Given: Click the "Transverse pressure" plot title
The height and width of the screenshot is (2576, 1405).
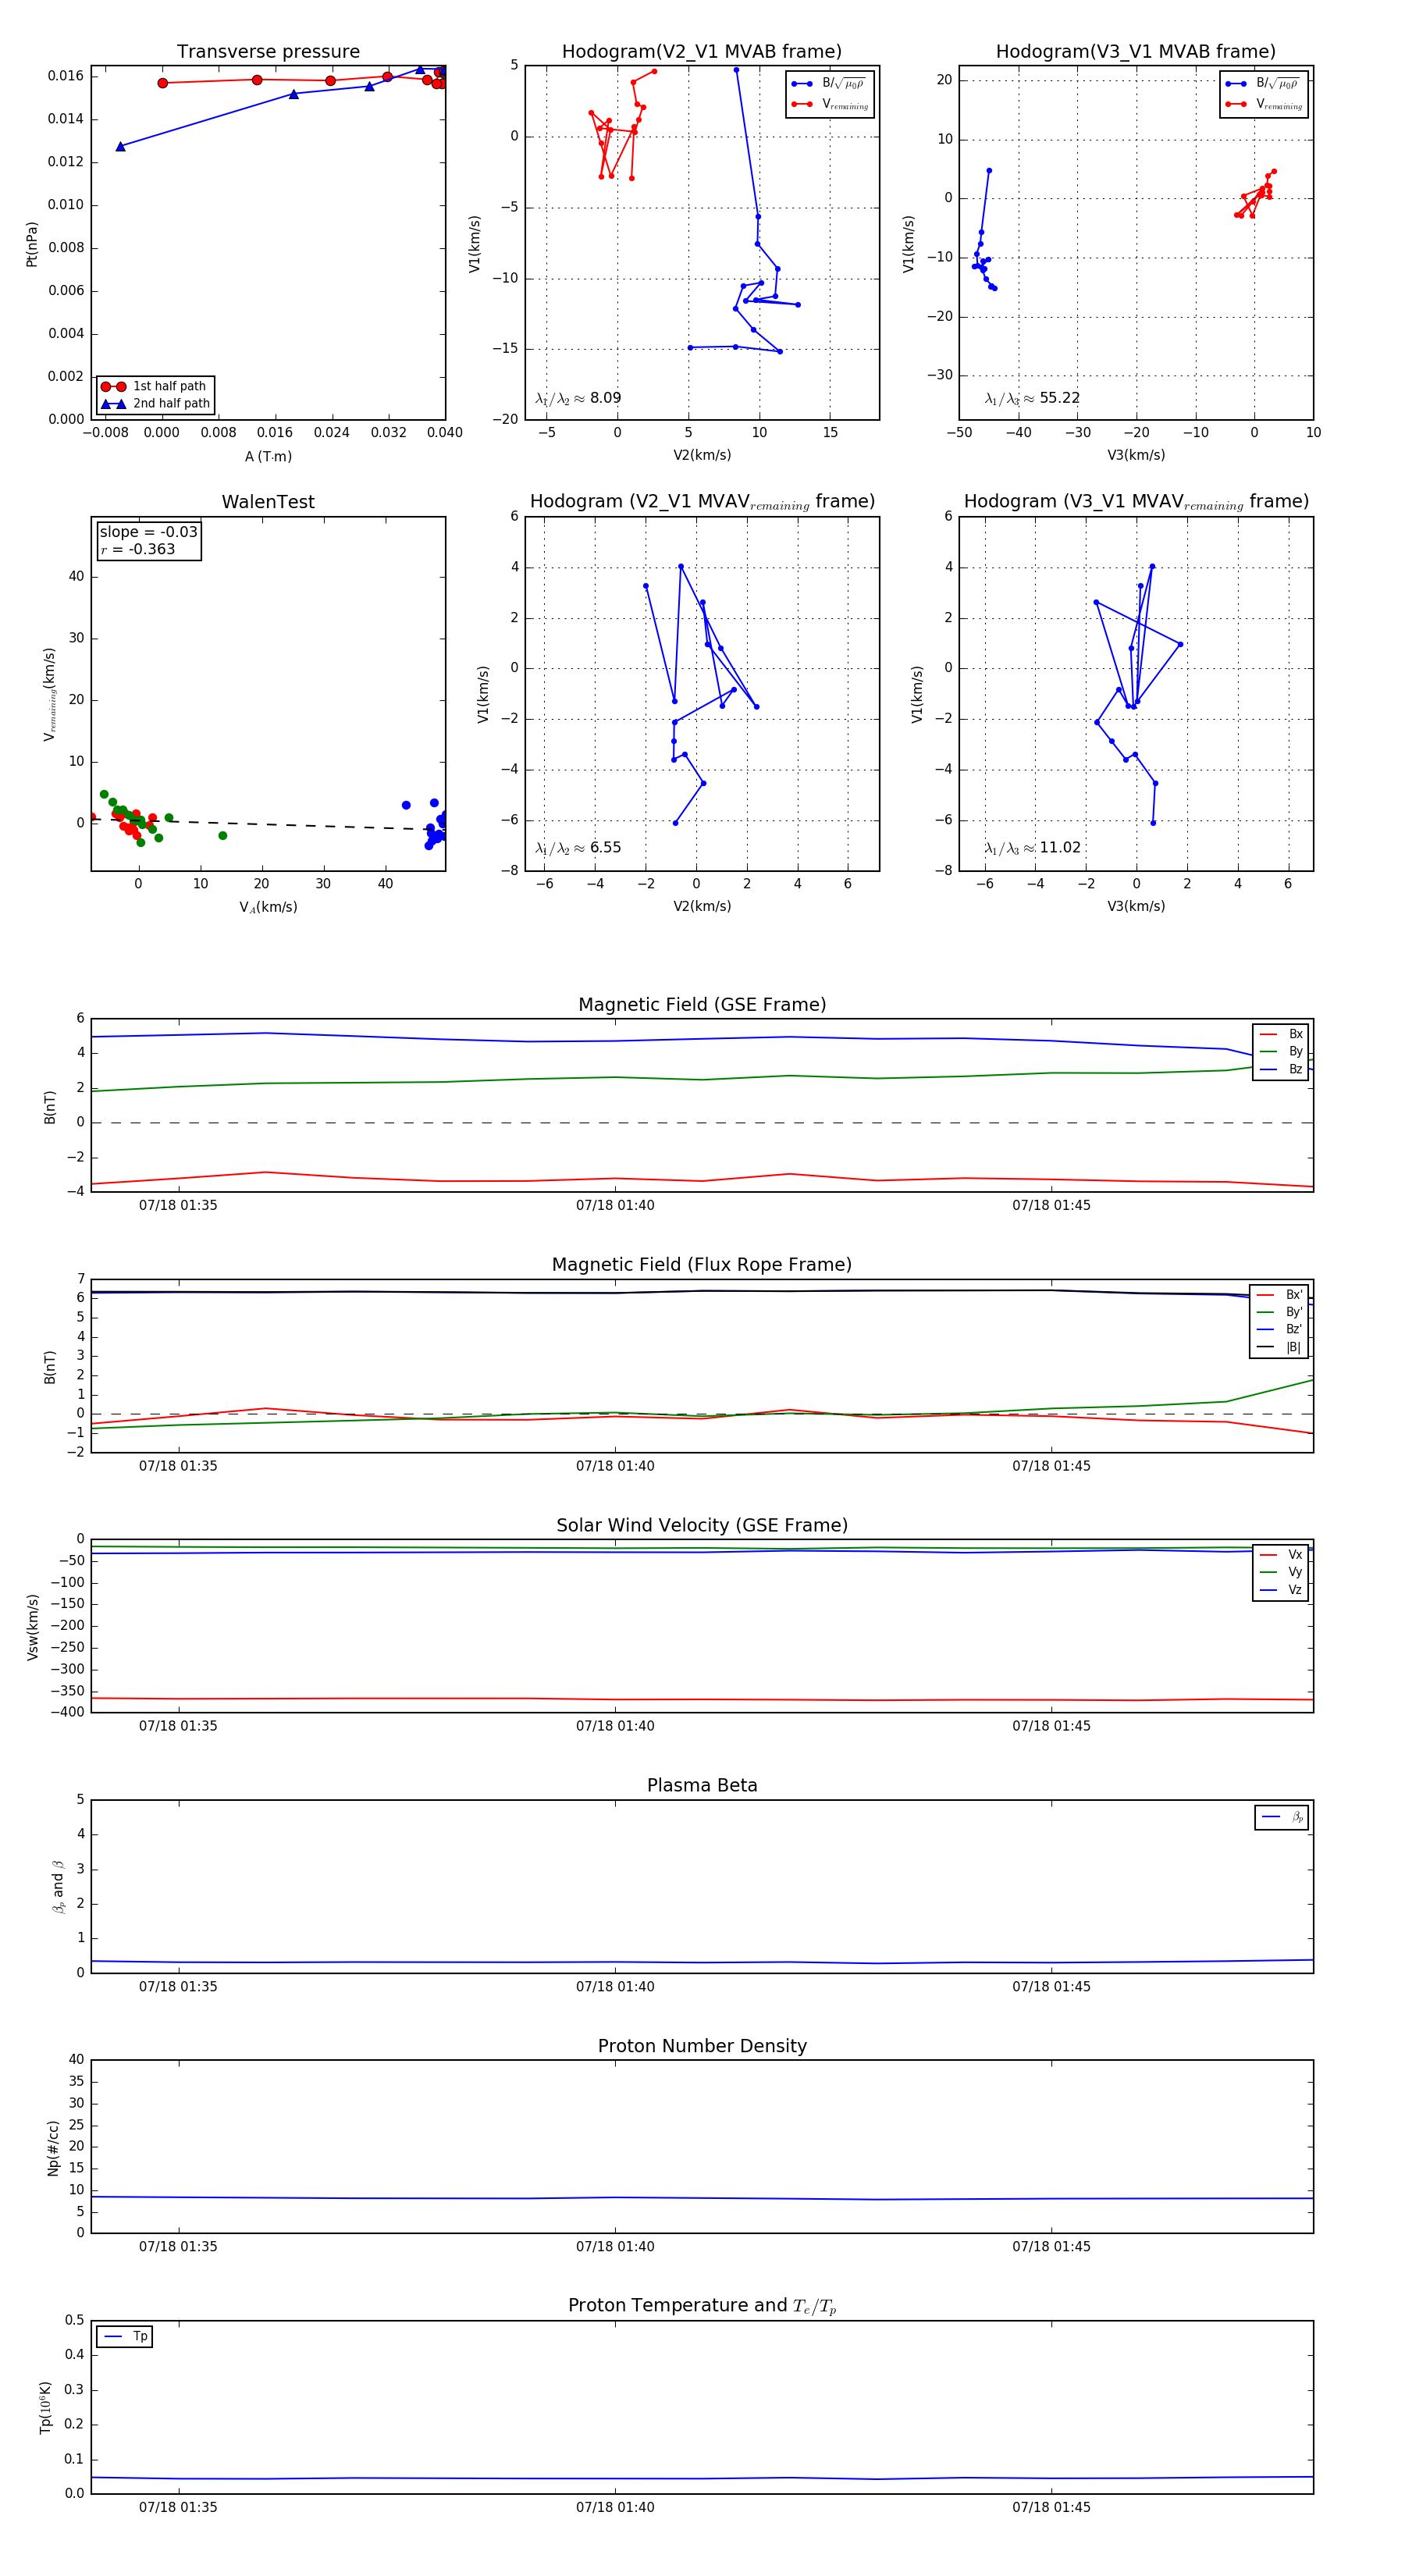Looking at the screenshot, I should [x=268, y=52].
